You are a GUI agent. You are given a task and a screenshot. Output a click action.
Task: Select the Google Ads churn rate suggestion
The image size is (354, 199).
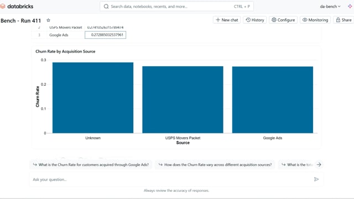pyautogui.click(x=91, y=165)
